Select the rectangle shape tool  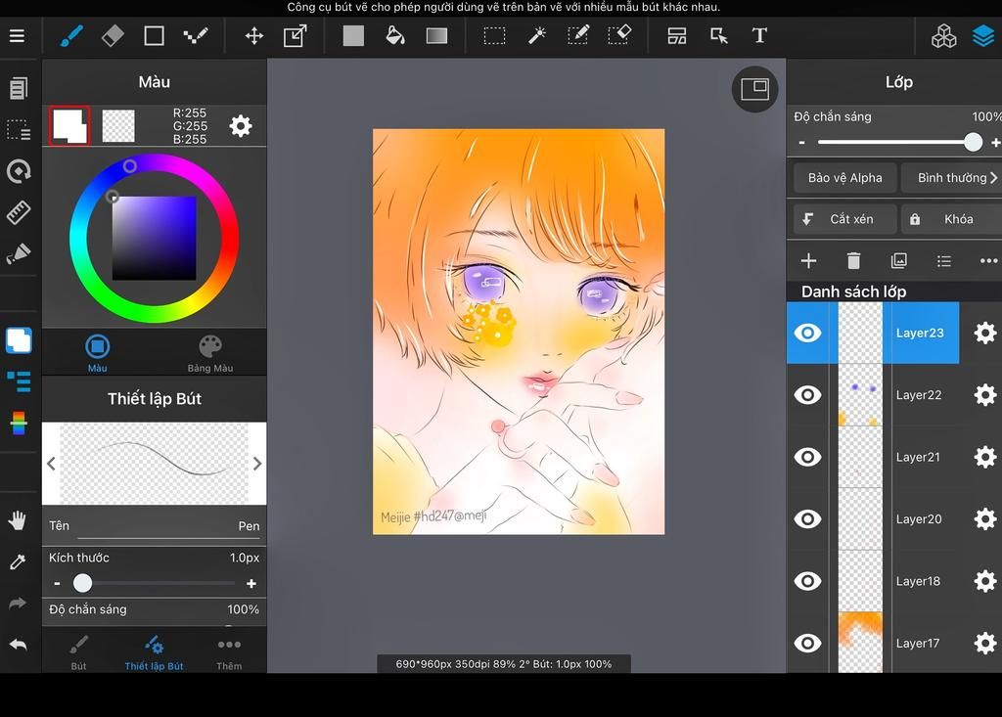(154, 36)
